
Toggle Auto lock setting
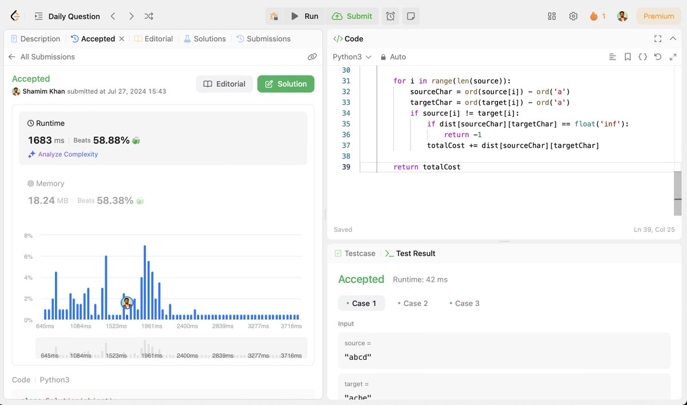393,57
